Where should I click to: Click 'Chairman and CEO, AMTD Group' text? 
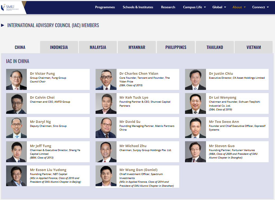pos(50,102)
